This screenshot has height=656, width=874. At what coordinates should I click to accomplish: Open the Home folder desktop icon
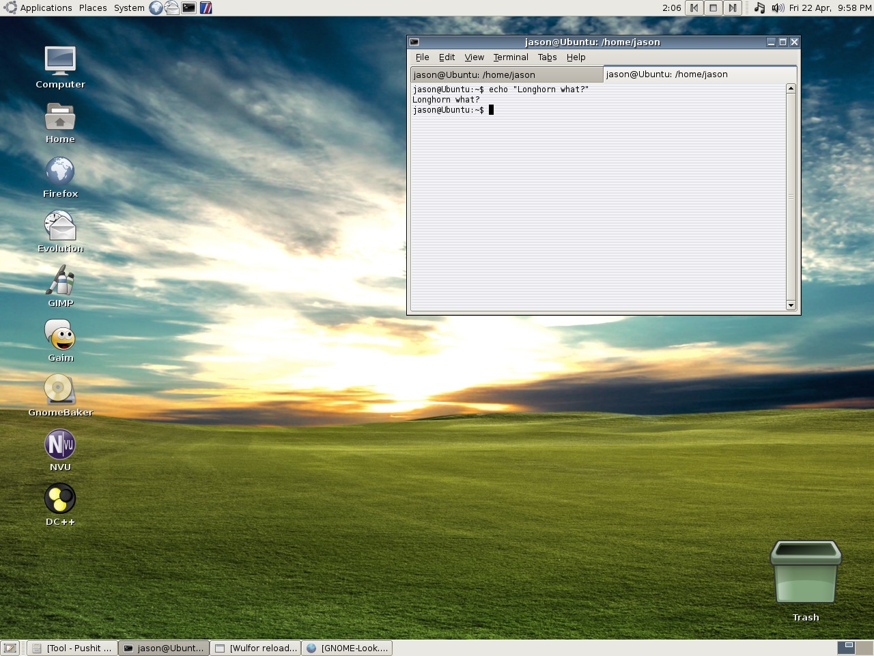60,123
